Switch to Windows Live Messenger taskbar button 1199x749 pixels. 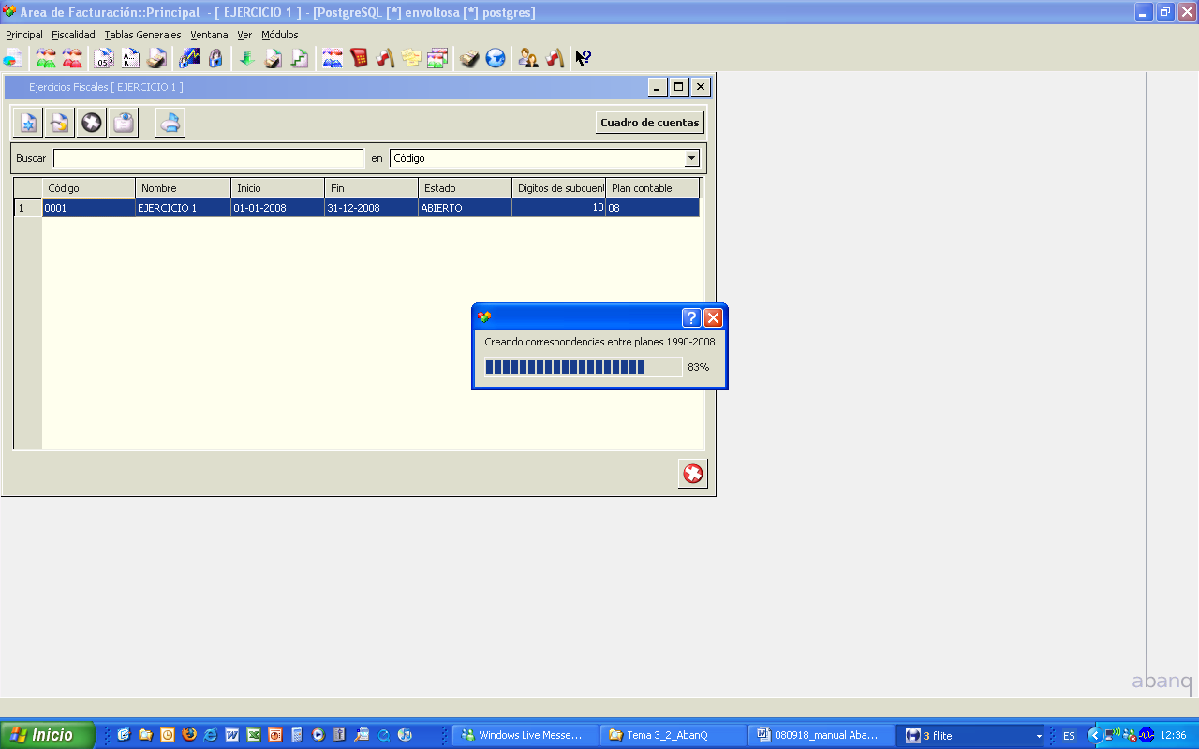pos(525,735)
